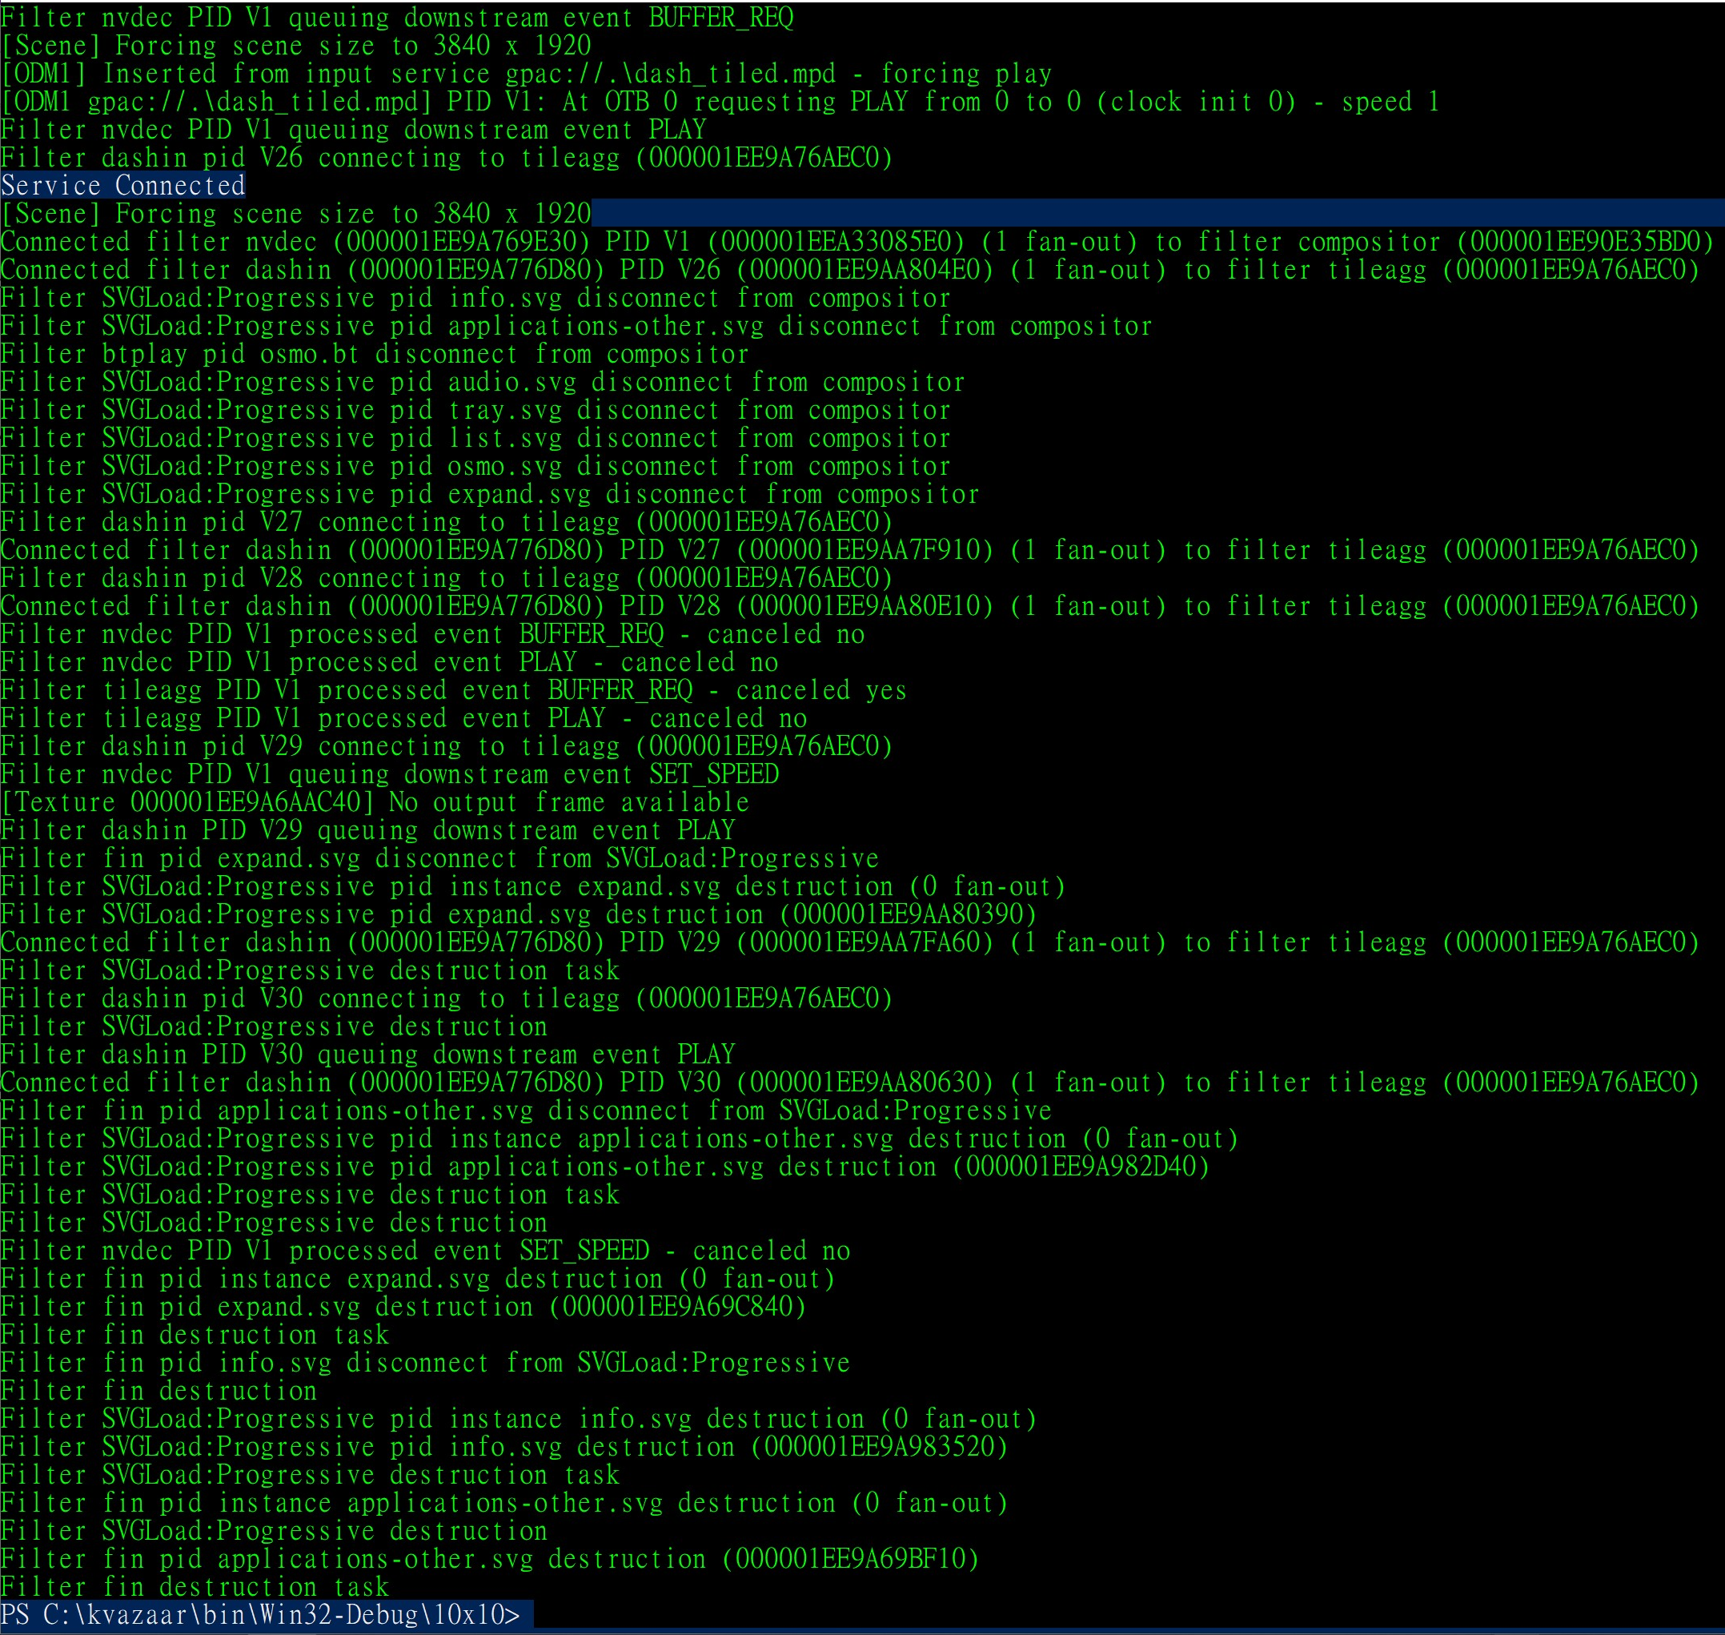
Task: Click the 'No output frame available' line
Action: tap(375, 801)
